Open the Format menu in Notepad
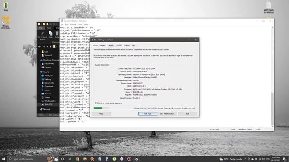This screenshot has height=162, width=289. click(73, 25)
